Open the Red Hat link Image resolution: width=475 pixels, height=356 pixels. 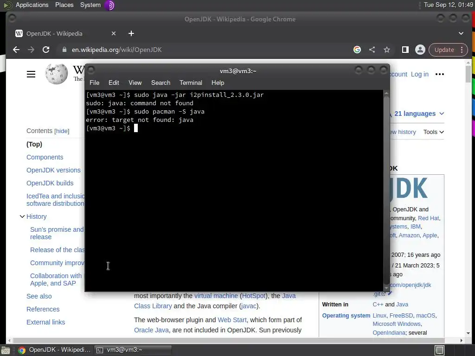[x=428, y=218]
